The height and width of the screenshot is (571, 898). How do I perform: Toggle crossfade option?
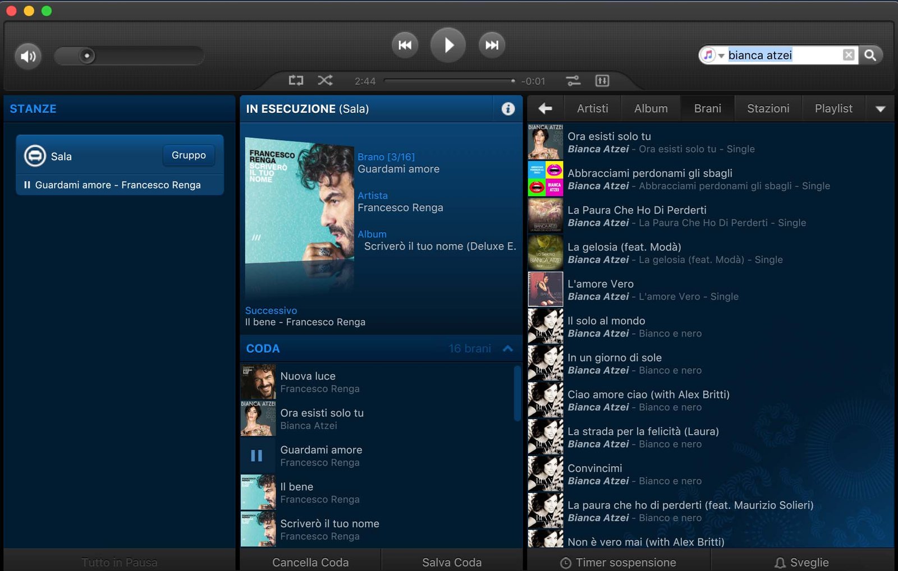[x=573, y=81]
